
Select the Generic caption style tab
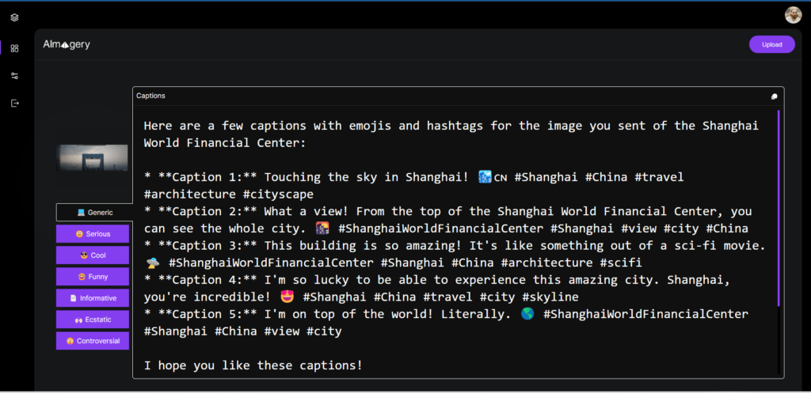pos(94,212)
